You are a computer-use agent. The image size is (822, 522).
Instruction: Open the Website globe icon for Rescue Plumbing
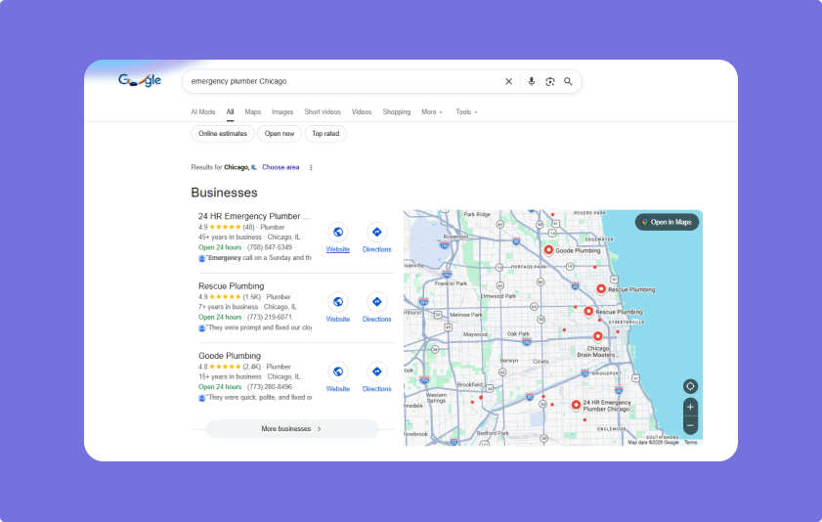[x=338, y=301]
